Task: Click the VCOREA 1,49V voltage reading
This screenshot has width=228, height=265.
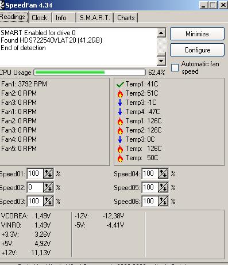Action: (26, 216)
